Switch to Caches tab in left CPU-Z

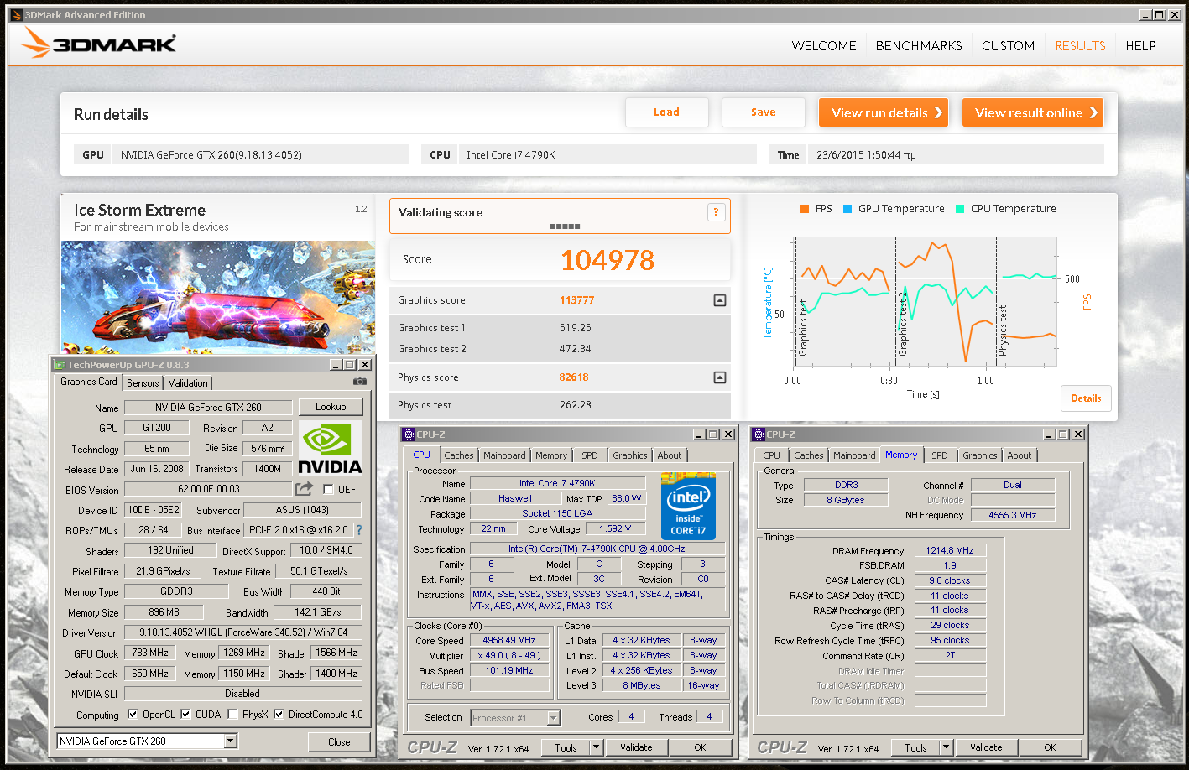(459, 455)
